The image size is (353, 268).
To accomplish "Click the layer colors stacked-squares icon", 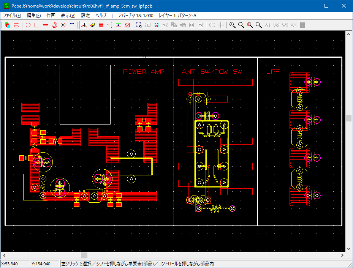I will (8, 25).
